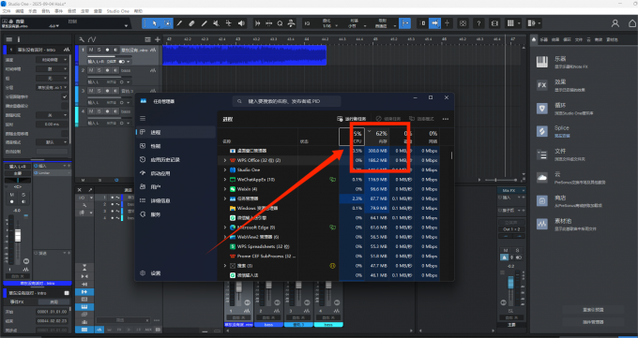
Task: Click the FX effects icon in browser
Action: pos(542,85)
